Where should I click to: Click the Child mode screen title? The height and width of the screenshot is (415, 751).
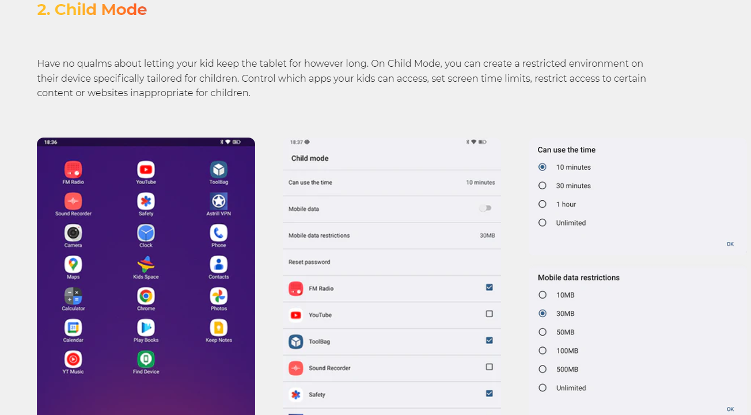click(x=310, y=158)
